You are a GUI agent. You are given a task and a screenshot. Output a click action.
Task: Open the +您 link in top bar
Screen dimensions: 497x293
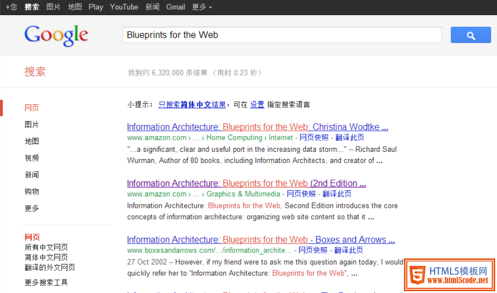11,7
